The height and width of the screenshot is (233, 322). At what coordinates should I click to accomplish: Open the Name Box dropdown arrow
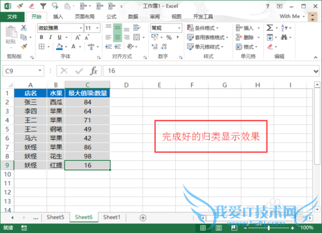click(40, 71)
